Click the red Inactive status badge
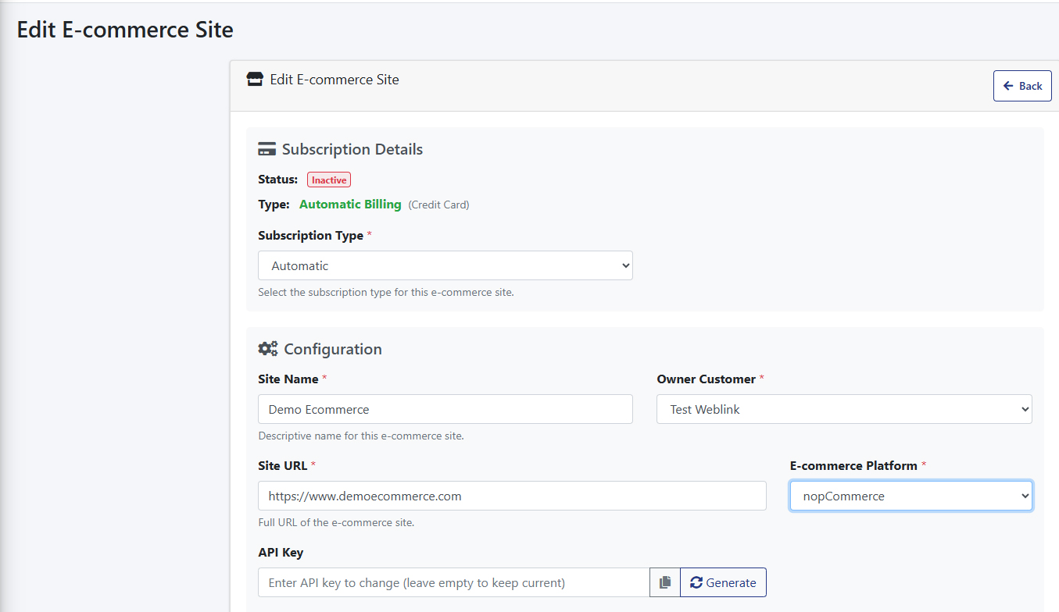Screen dimensions: 1059x612 point(328,180)
